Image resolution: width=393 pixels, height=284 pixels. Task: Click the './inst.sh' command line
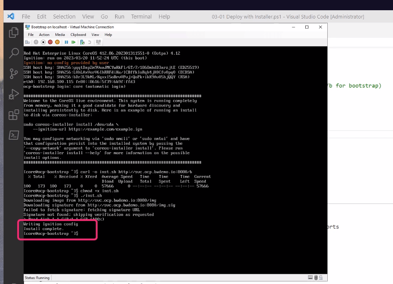[x=63, y=195]
